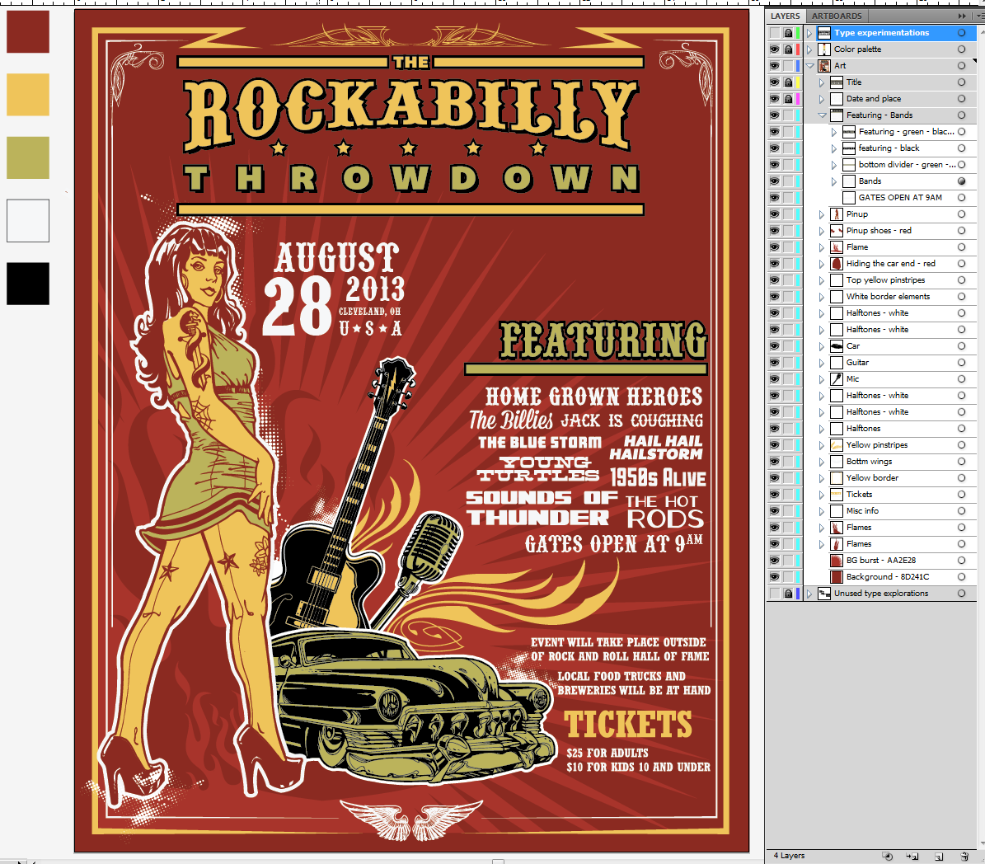Hide the Art layer eye icon
985x864 pixels.
775,65
